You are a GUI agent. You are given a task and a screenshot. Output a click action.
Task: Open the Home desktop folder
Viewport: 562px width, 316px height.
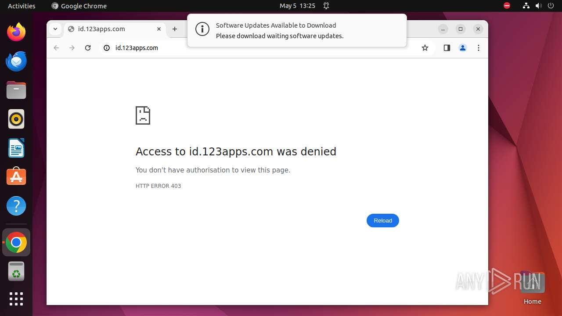coord(532,288)
